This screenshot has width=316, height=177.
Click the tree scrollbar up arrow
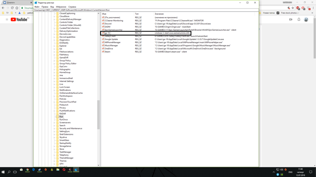point(98,13)
